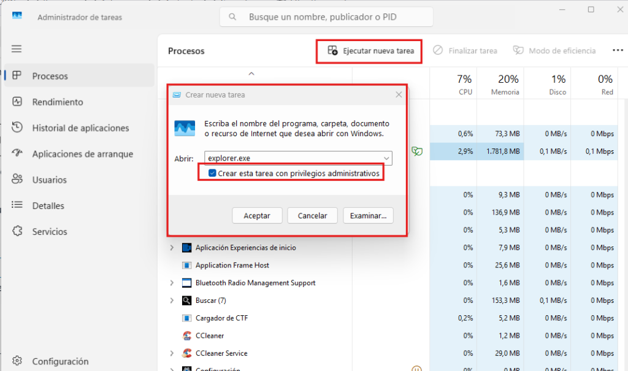Click the search field to find a process
628x371 pixels.
point(326,17)
